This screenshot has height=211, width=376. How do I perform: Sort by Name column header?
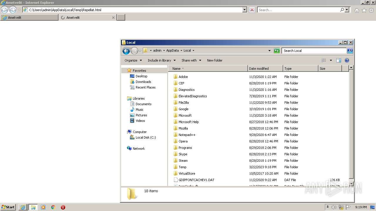pyautogui.click(x=208, y=69)
